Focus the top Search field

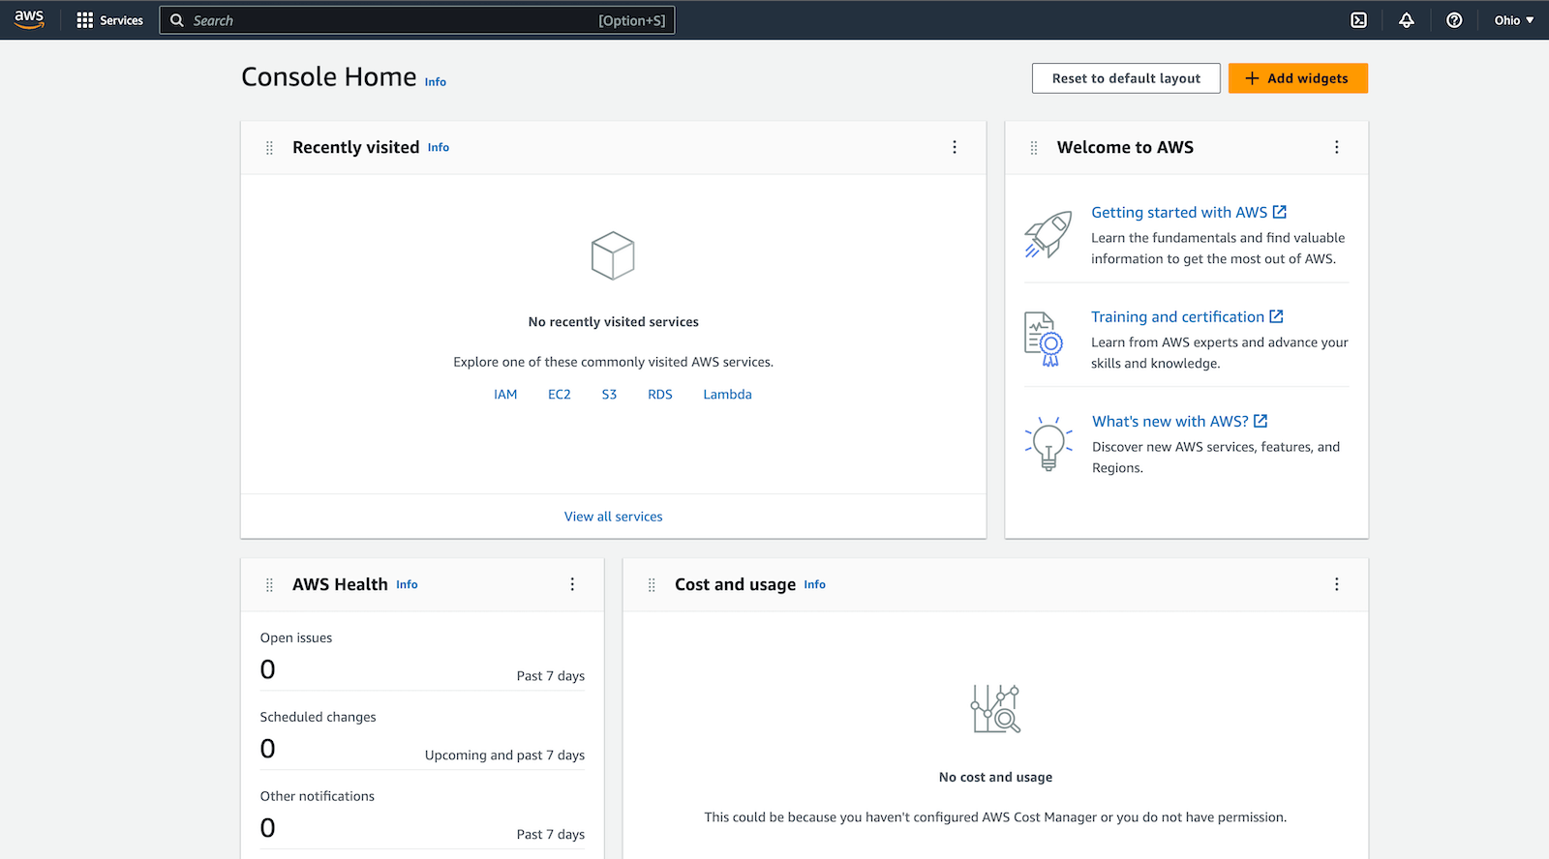click(417, 20)
